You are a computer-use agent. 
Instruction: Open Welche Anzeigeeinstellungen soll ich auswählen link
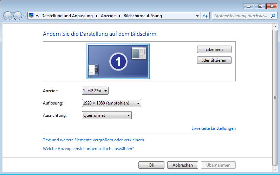(89, 149)
